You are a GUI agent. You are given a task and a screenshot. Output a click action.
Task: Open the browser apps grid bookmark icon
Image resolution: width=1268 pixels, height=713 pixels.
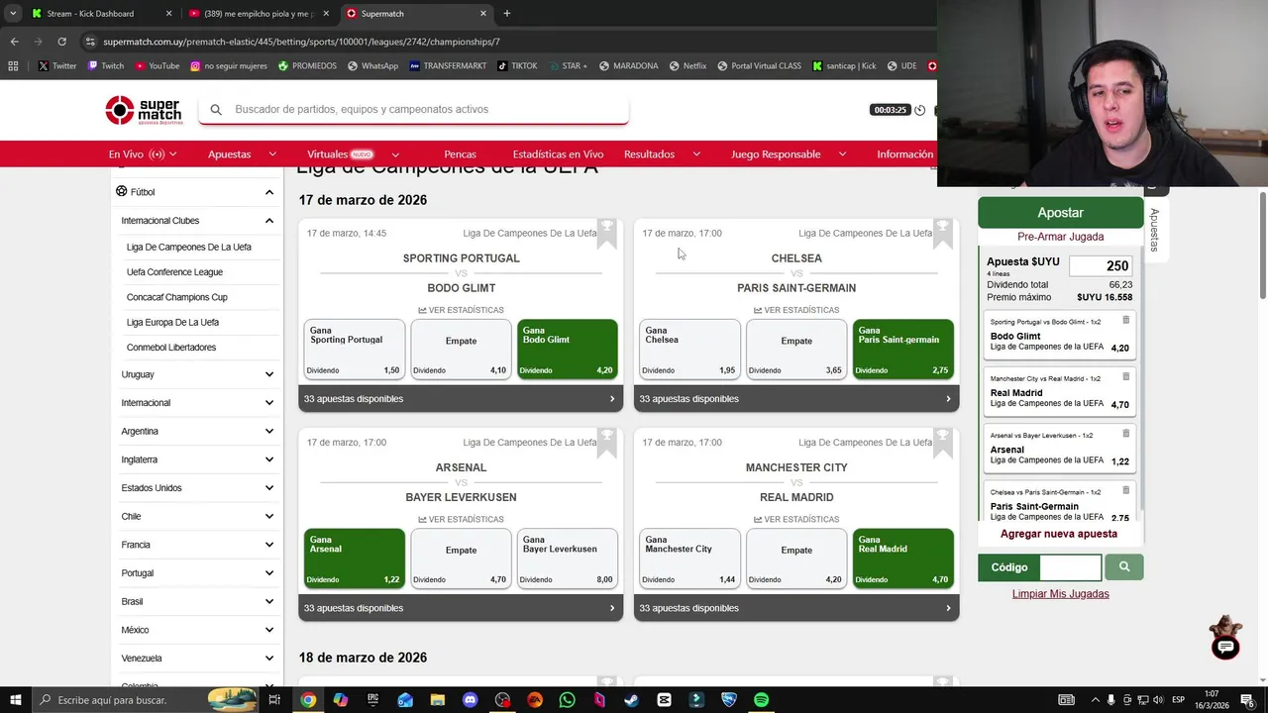tap(13, 66)
